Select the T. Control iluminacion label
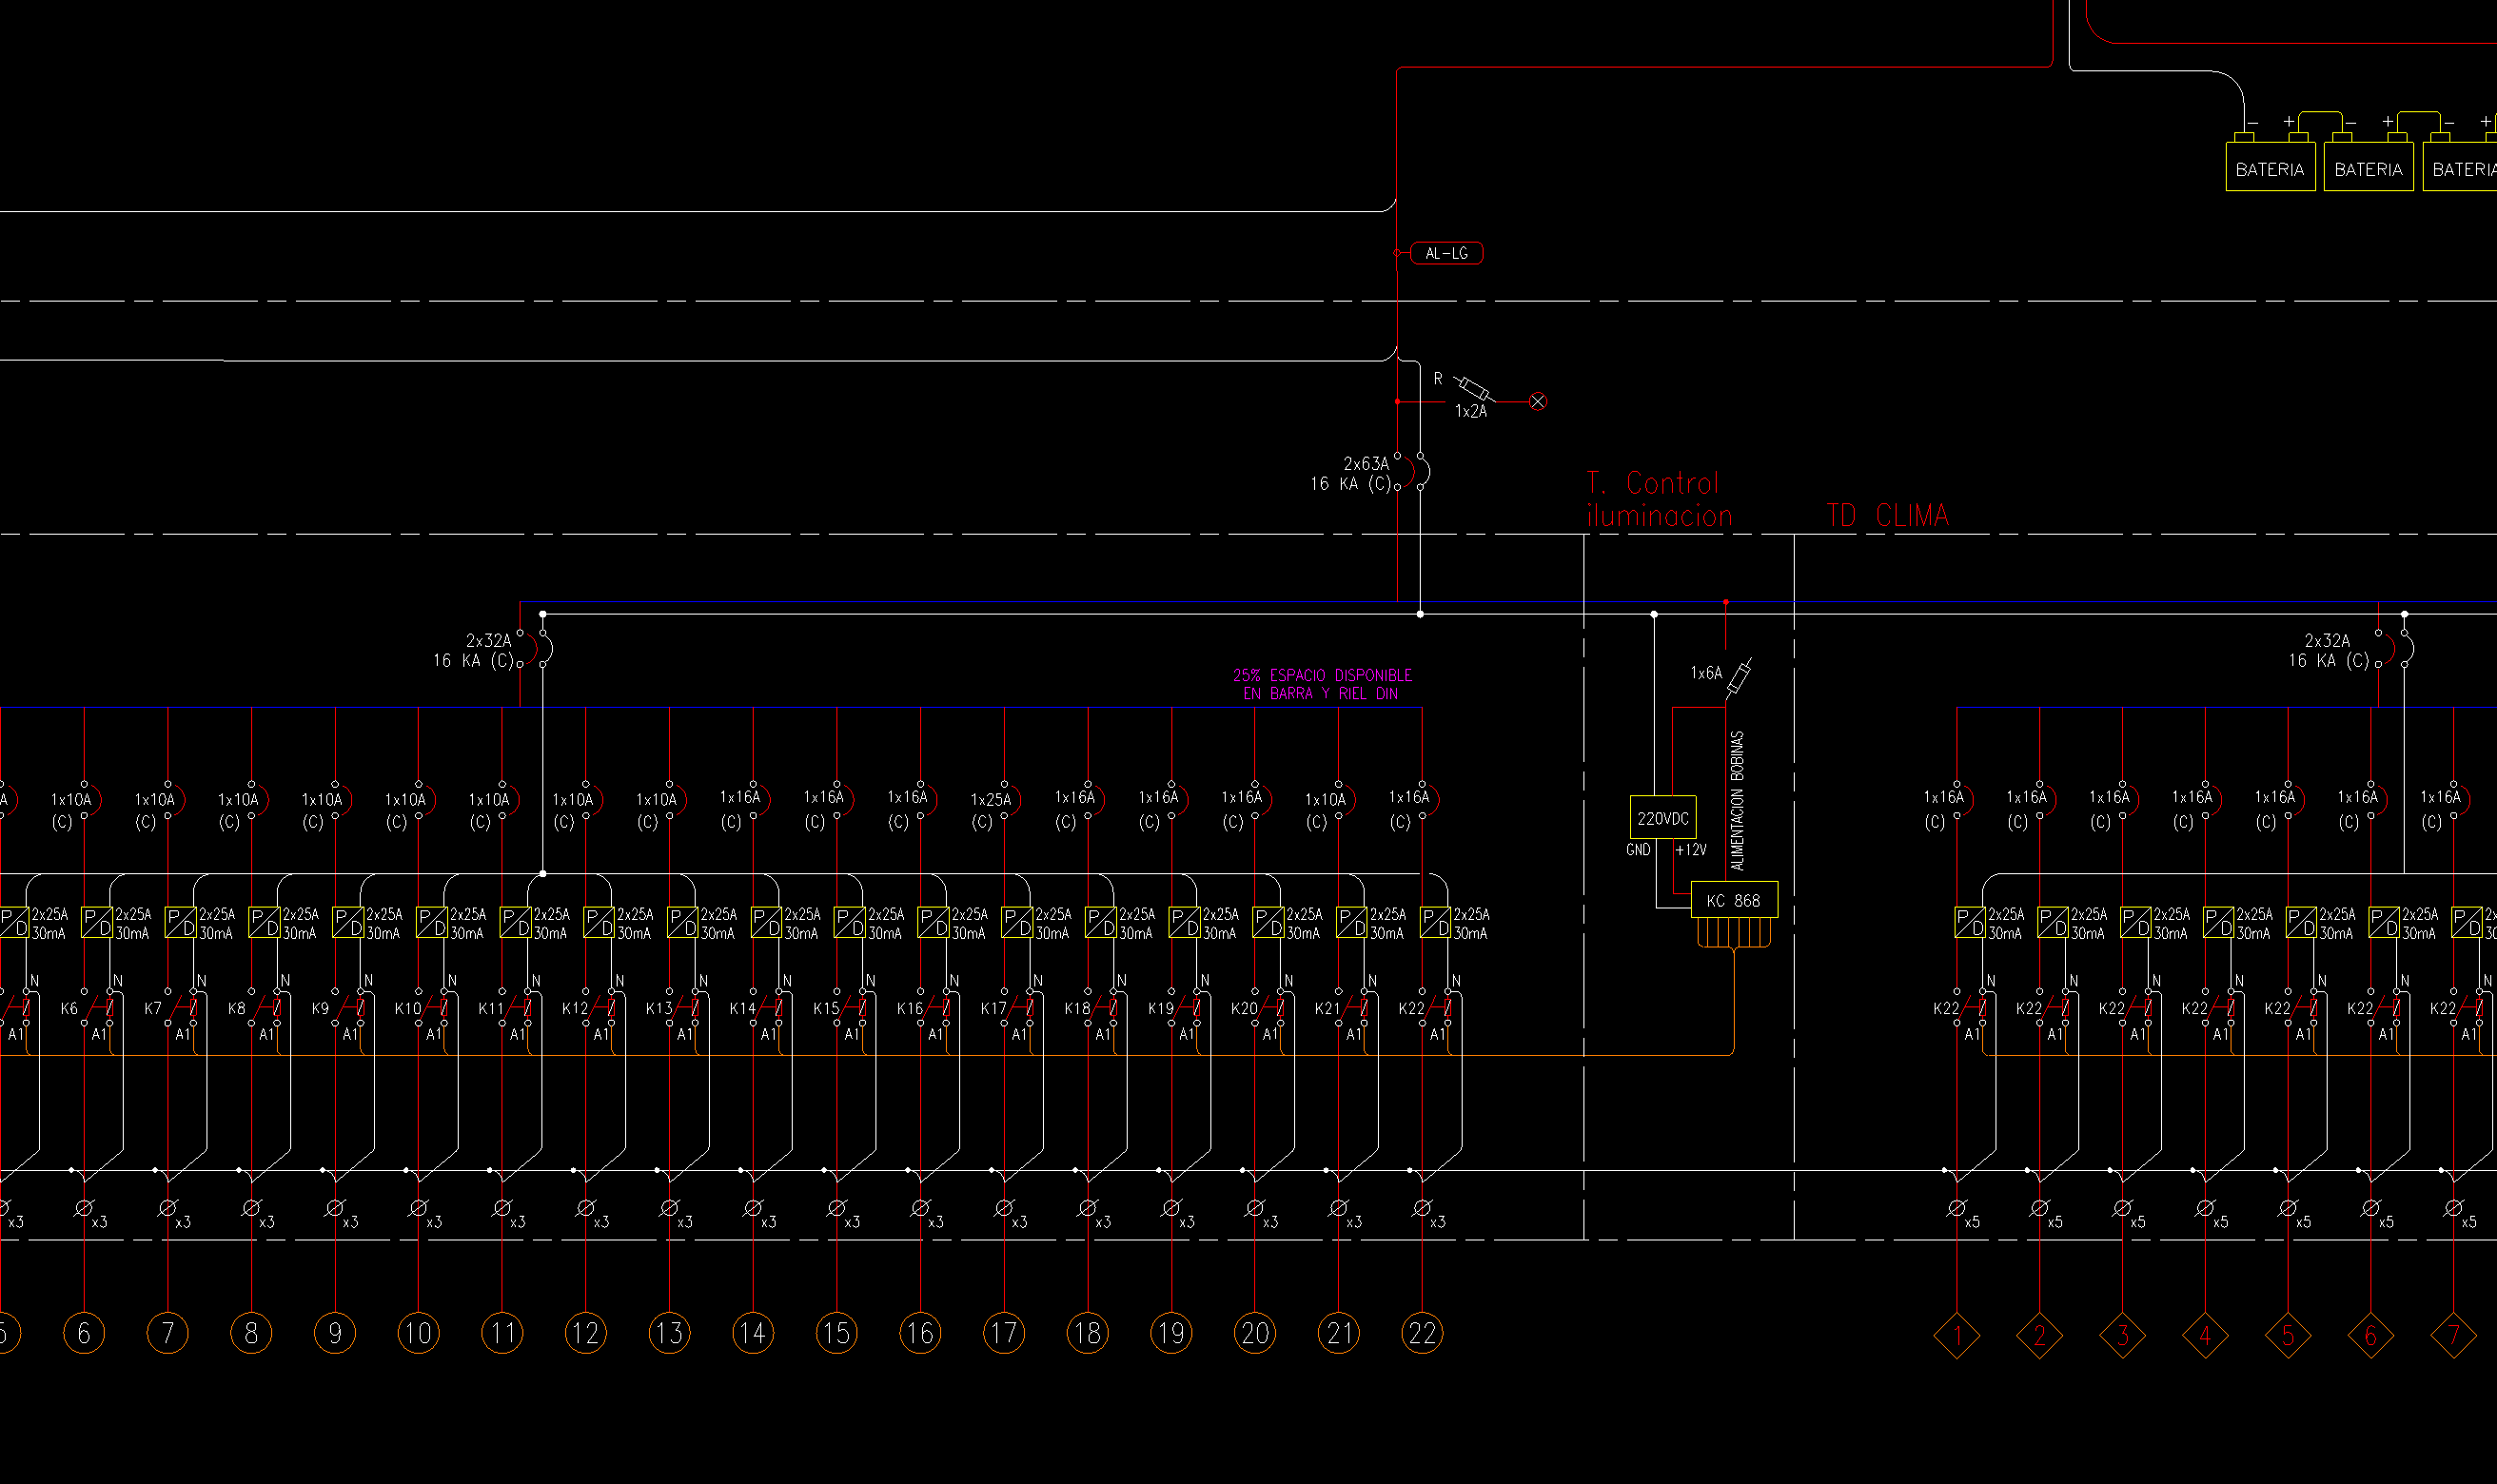 click(x=1658, y=500)
